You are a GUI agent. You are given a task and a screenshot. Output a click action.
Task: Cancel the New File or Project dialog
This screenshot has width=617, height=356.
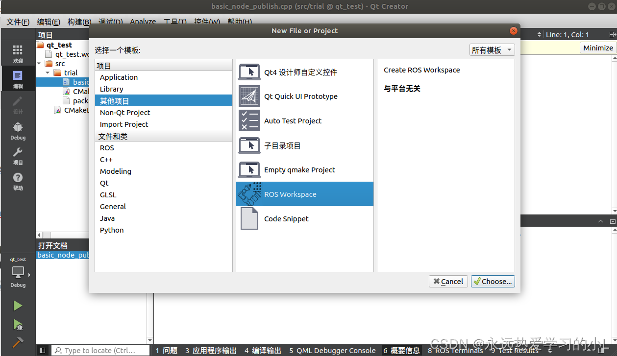point(448,281)
